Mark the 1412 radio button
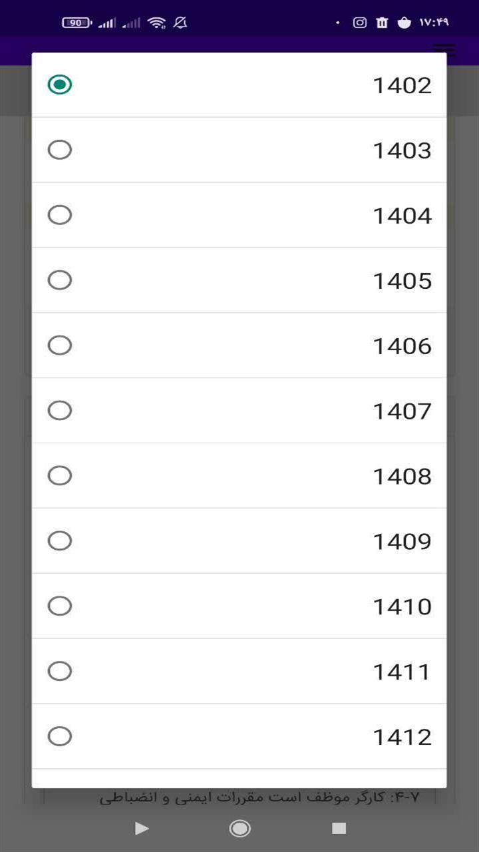The height and width of the screenshot is (852, 479). (x=60, y=737)
